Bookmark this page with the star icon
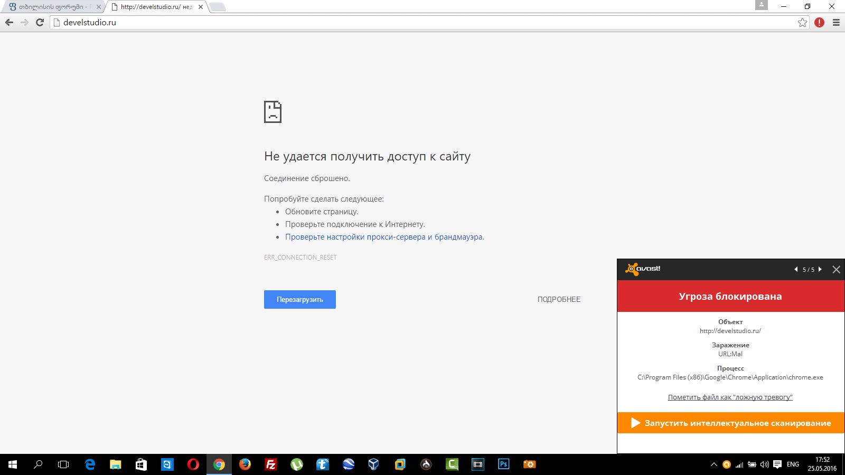 point(803,22)
